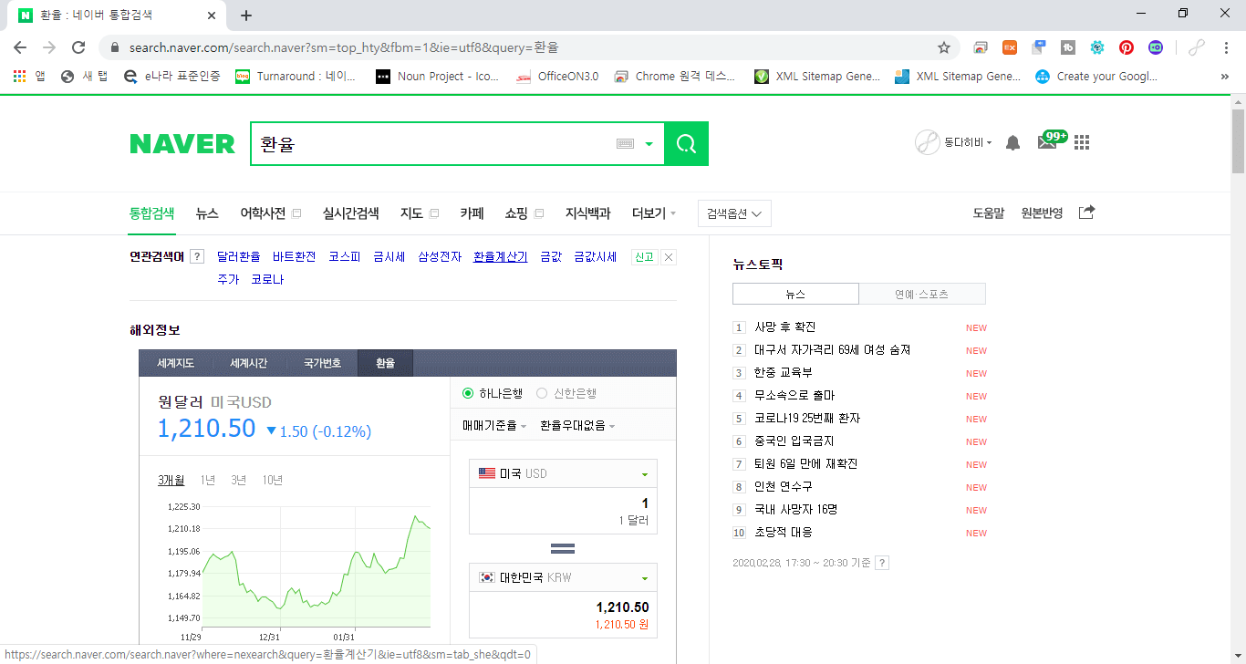
Task: Open a new browser tab with plus button
Action: coord(246,16)
